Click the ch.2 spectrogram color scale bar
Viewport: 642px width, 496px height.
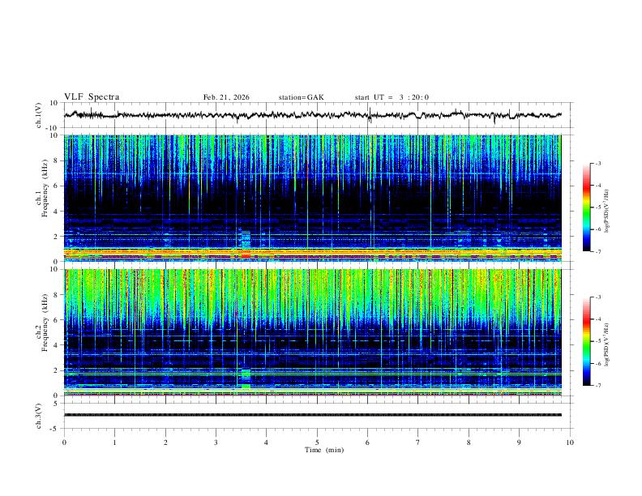586,341
